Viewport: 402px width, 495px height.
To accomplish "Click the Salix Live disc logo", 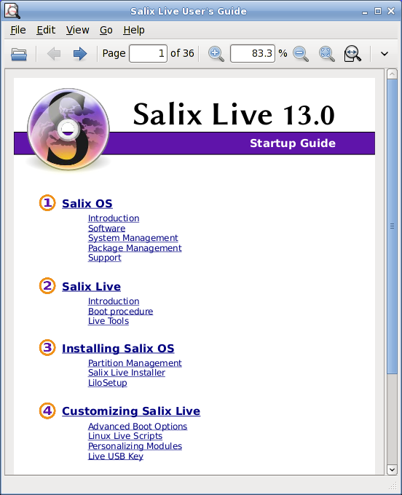I will tap(68, 129).
